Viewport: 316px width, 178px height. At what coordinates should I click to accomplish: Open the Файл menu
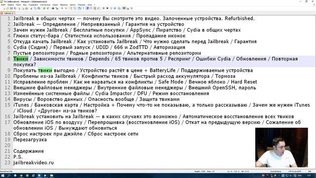point(3,4)
